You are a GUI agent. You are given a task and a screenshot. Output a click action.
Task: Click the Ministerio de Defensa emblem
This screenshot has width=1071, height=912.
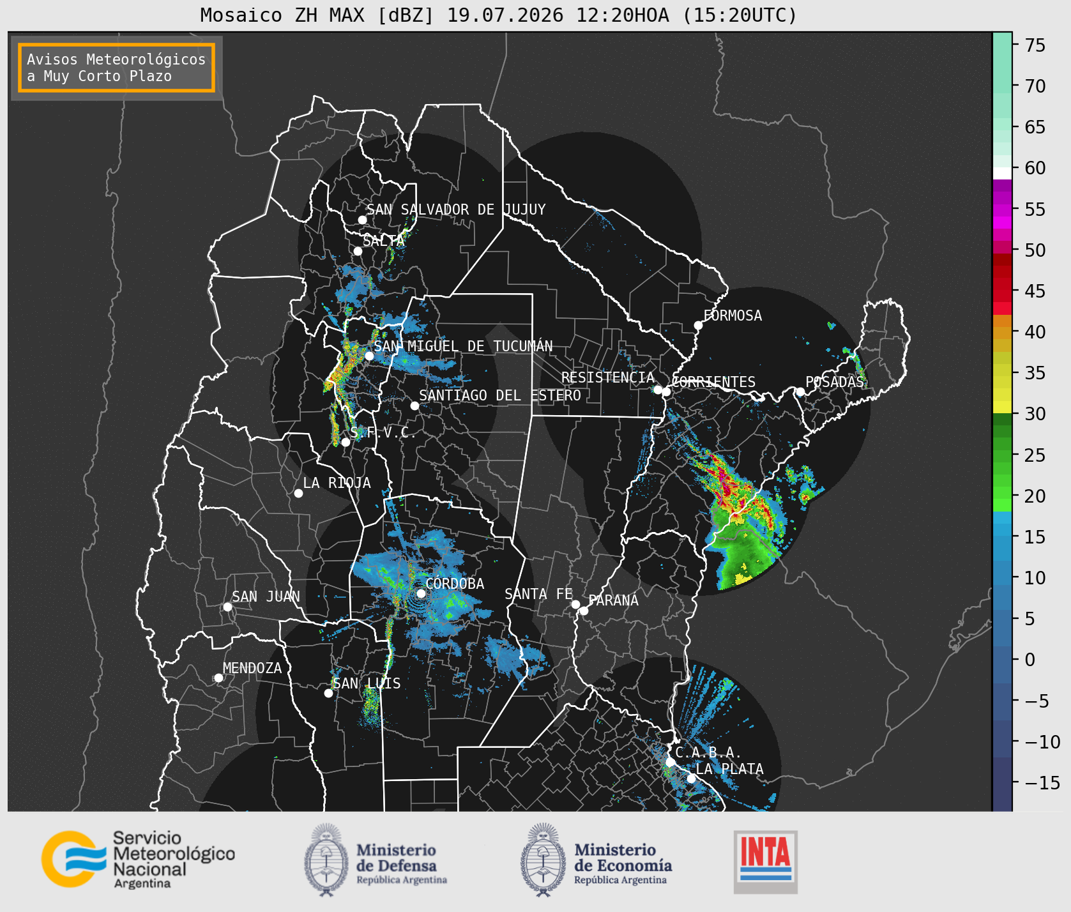pos(329,860)
